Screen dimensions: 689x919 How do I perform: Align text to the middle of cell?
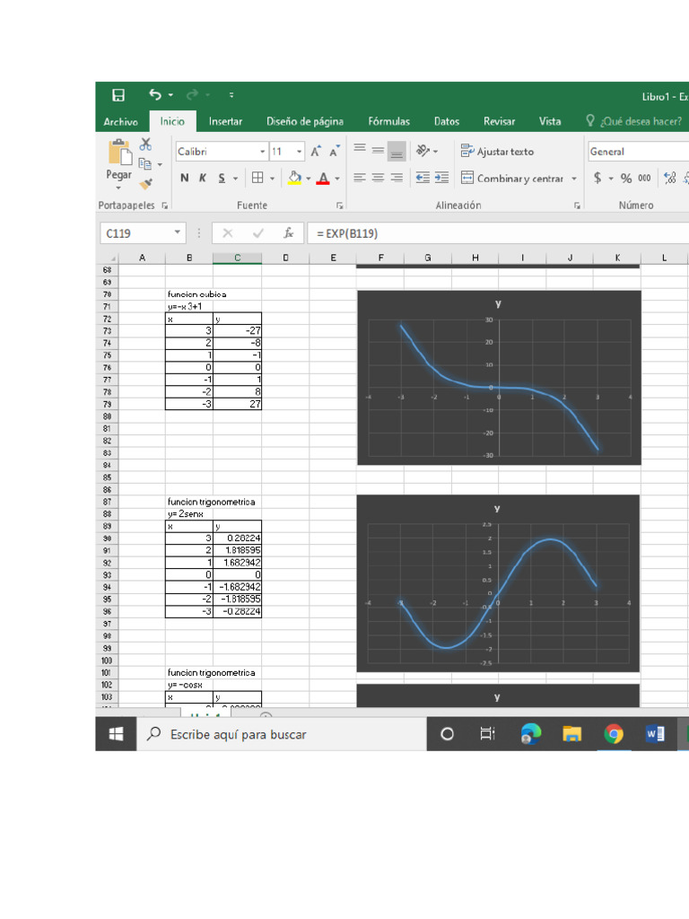[x=379, y=150]
